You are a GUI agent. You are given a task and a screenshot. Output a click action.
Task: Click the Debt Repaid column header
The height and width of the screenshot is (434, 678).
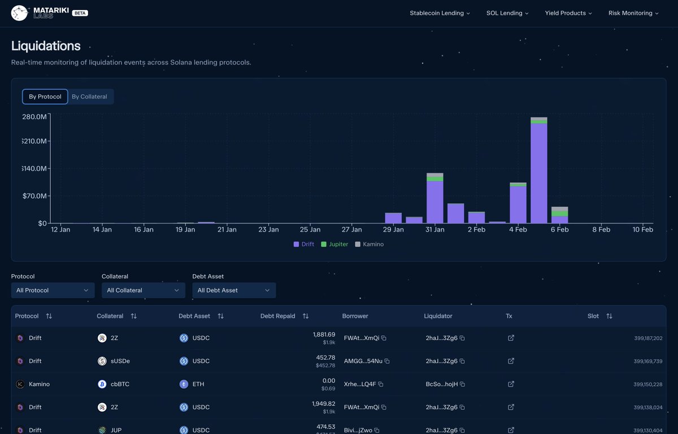(x=278, y=316)
